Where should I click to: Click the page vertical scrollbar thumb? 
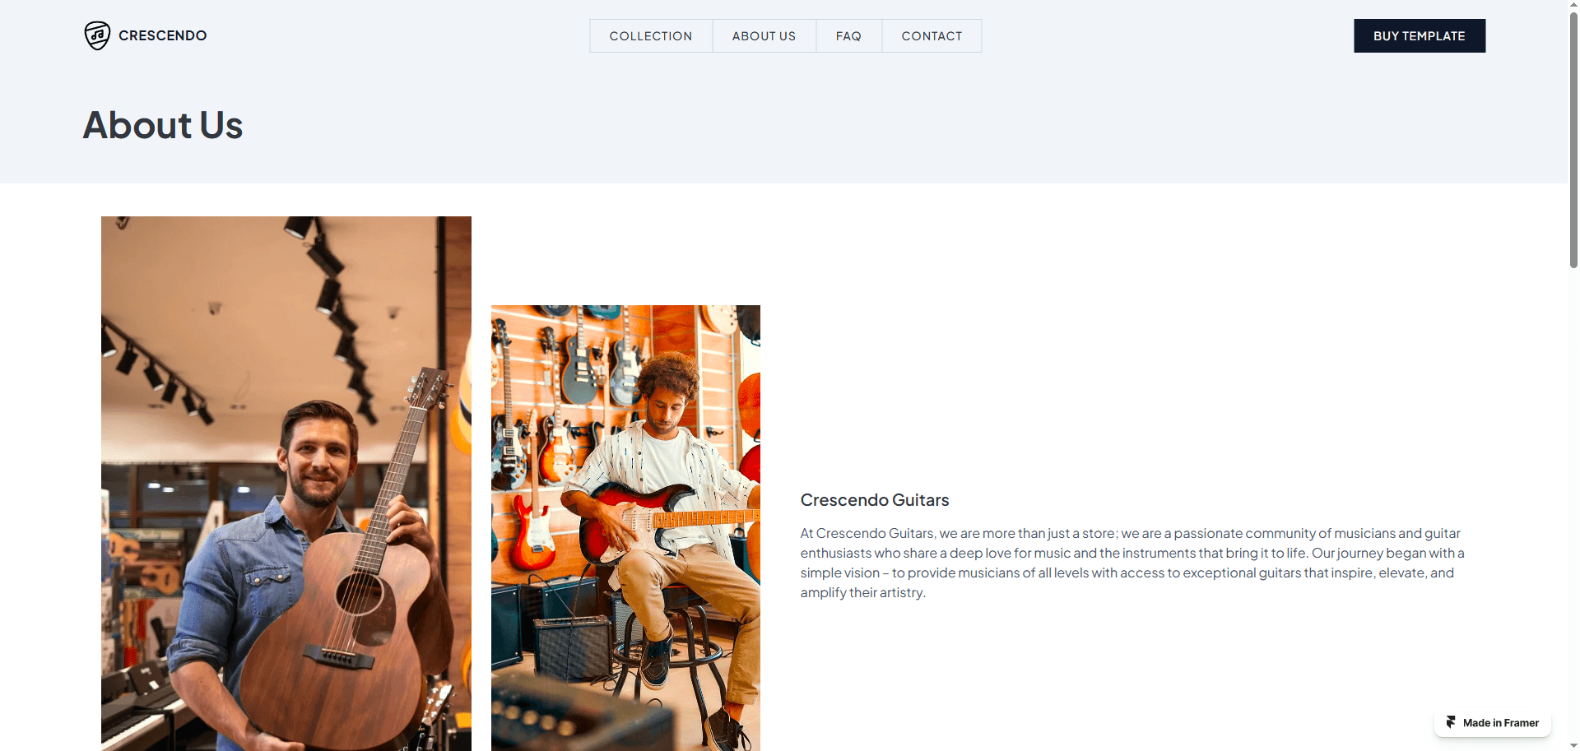point(1573,140)
